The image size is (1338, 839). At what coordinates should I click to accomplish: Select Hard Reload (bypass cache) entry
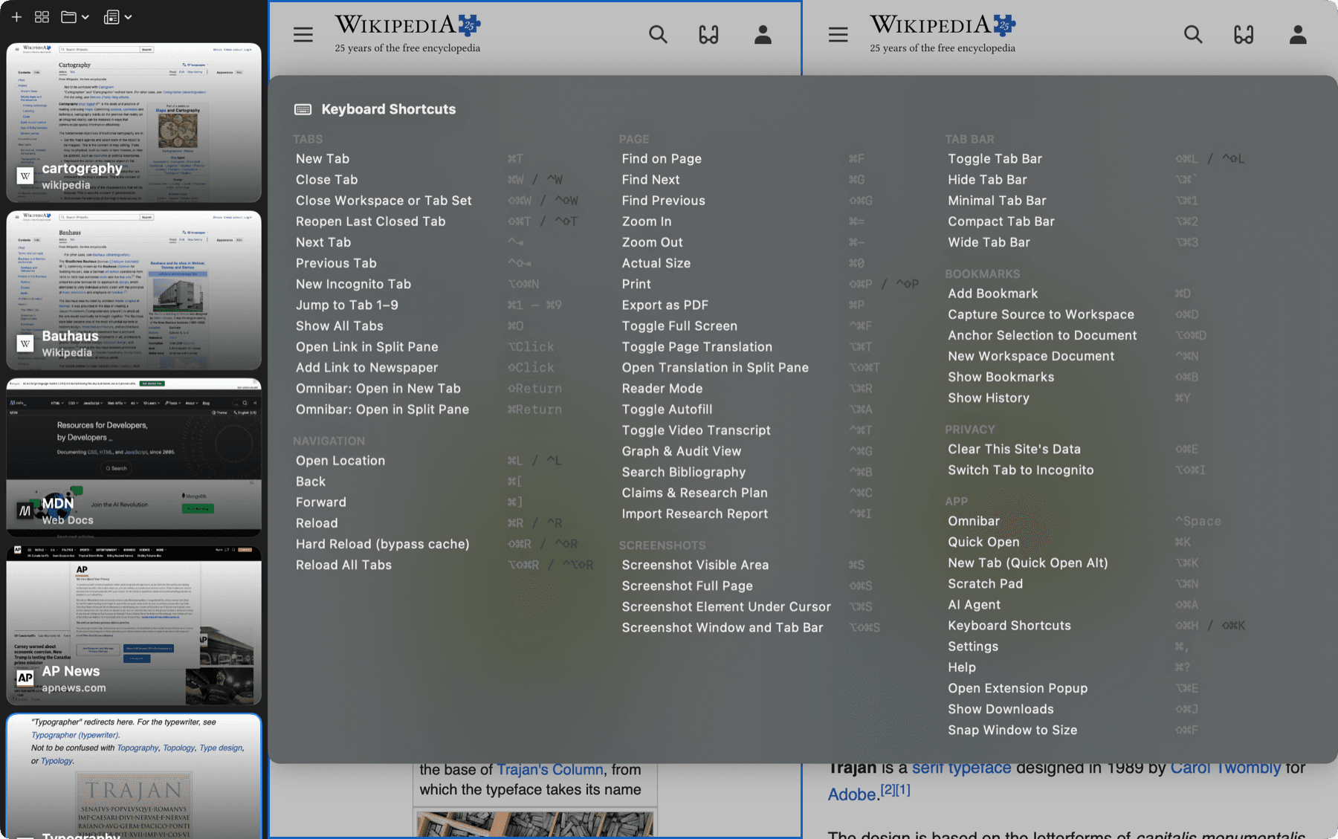tap(444, 543)
